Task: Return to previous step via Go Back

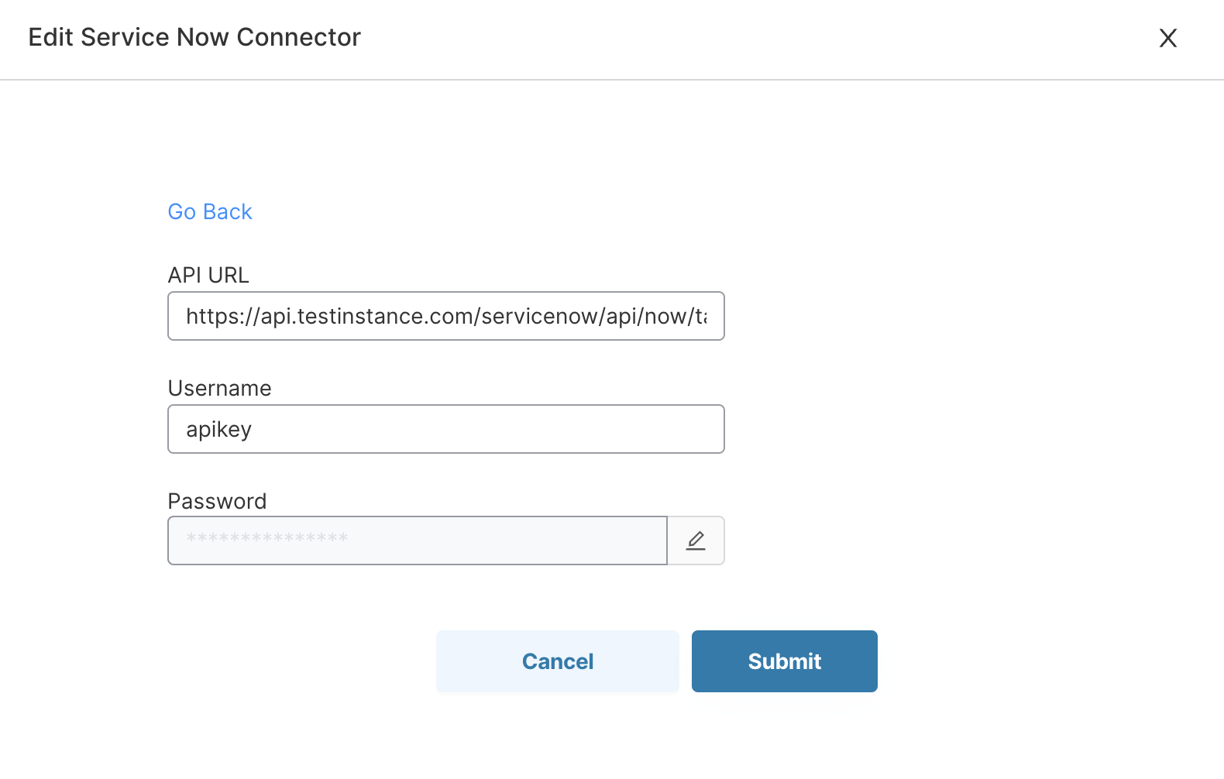Action: (210, 211)
